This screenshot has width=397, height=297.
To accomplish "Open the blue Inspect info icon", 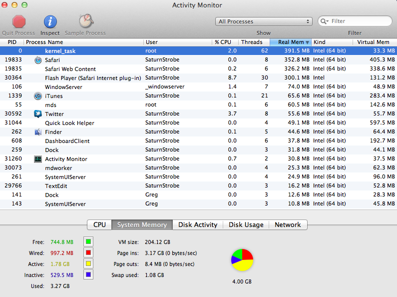I will (50, 21).
